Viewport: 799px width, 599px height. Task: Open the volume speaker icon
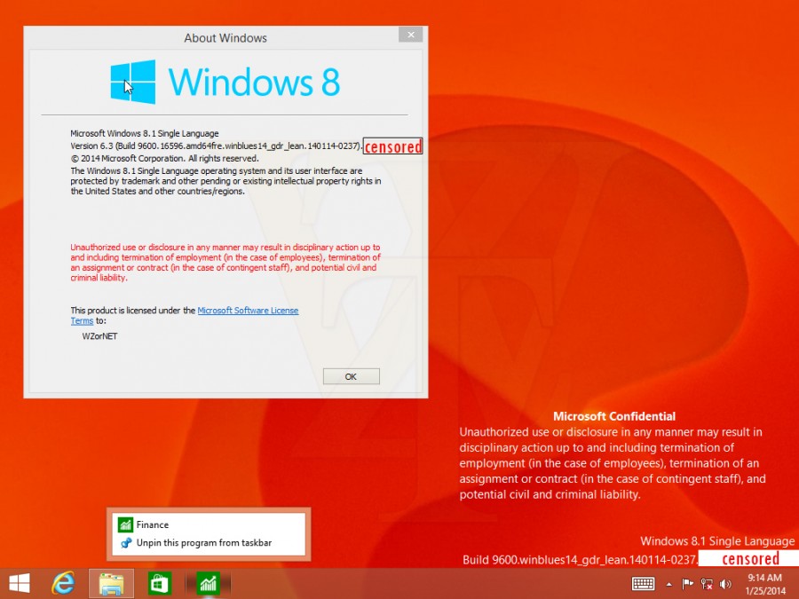(x=725, y=584)
